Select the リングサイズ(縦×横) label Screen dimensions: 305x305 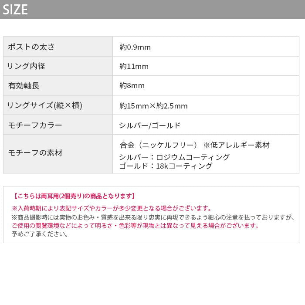[45, 105]
